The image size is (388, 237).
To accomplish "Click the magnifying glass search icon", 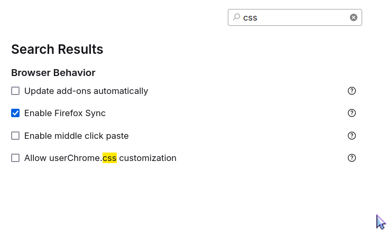I will [x=237, y=17].
